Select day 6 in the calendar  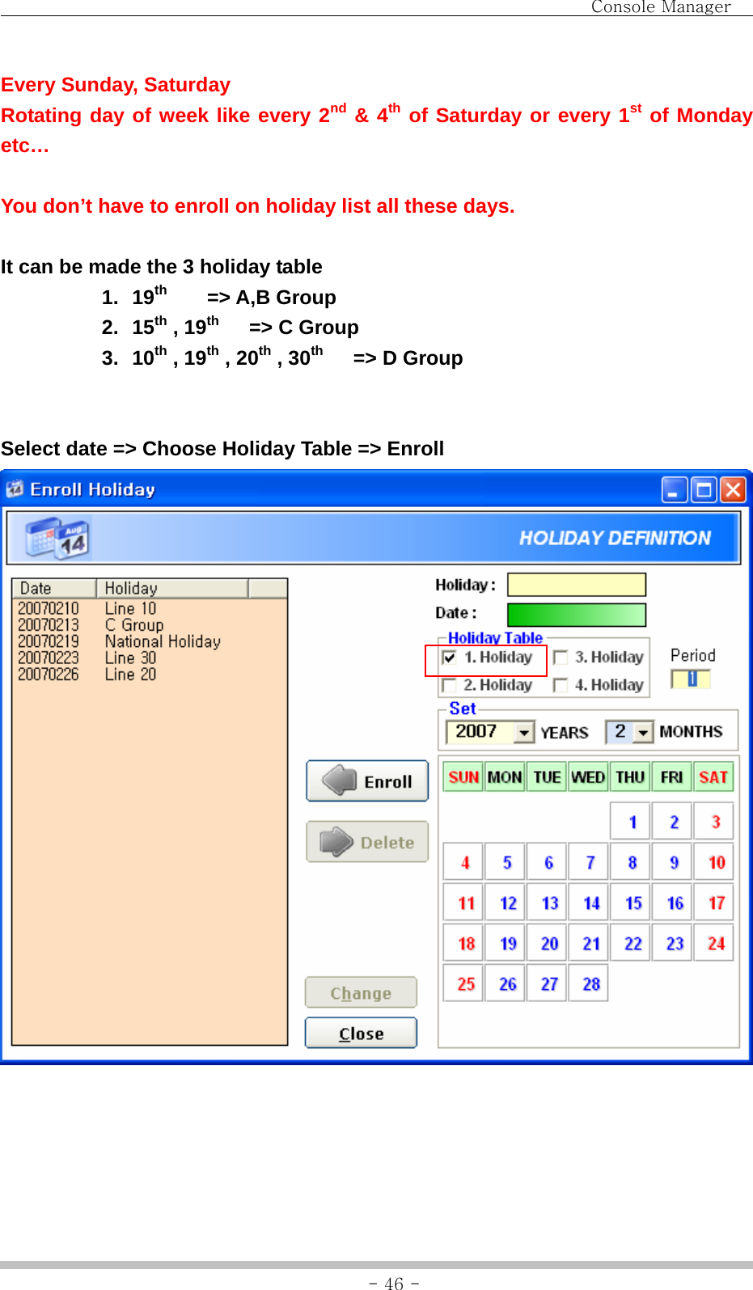[x=548, y=861]
